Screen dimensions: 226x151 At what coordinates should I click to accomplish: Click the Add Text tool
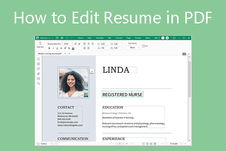[x=40, y=45]
